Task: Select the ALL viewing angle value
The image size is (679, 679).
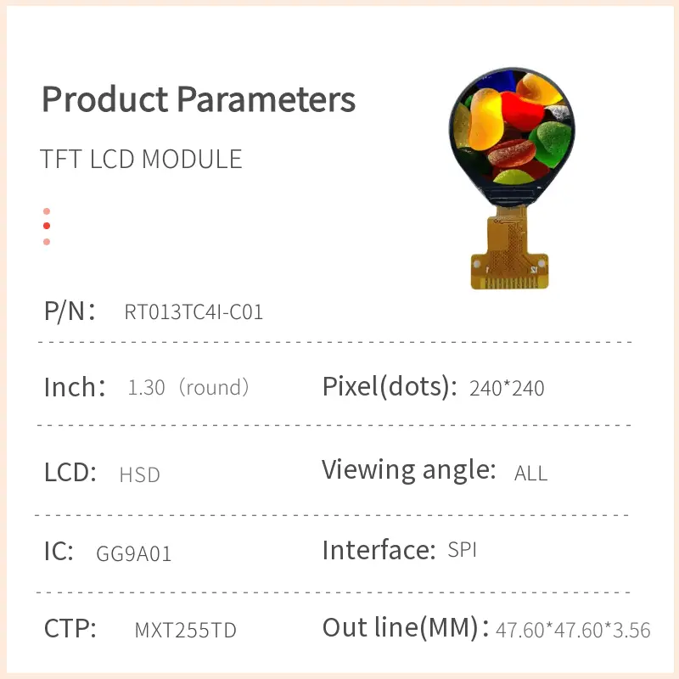Action: point(530,473)
